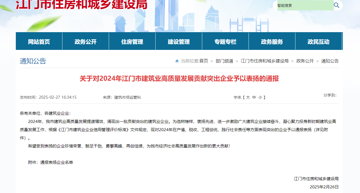Go to the 建设管理 navigation tab
This screenshot has width=360, height=193.
(179, 41)
